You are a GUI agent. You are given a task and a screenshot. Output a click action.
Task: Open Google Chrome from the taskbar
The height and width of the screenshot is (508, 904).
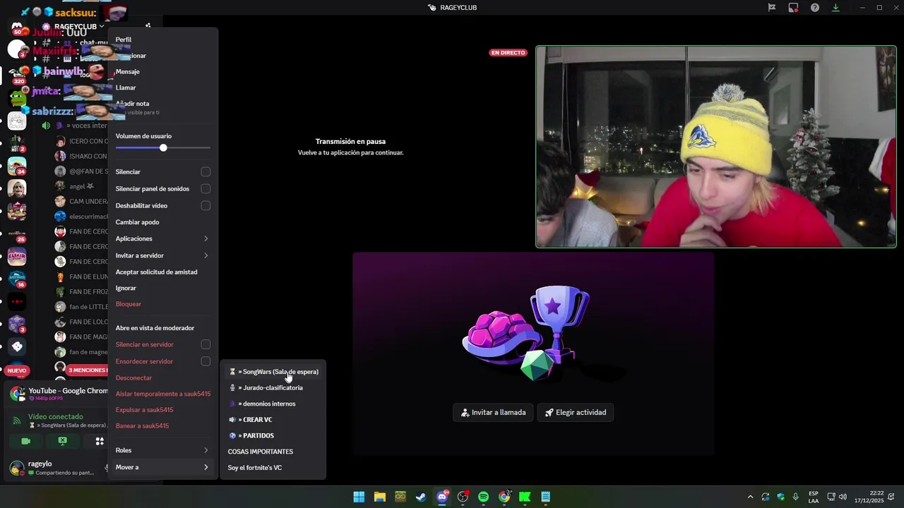coord(504,497)
